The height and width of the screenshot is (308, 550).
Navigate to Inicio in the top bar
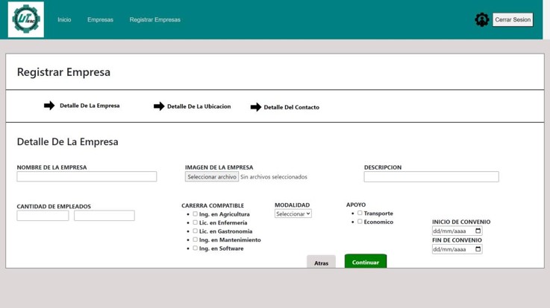(x=64, y=20)
